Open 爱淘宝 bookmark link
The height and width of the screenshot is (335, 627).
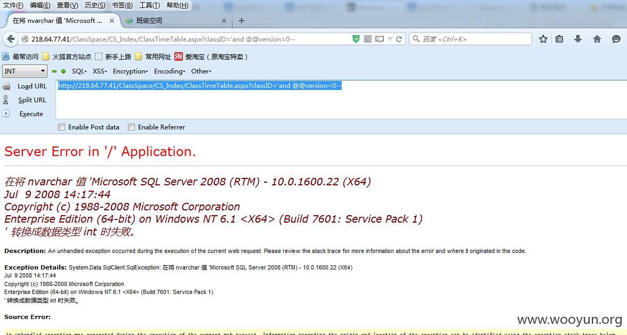tap(211, 56)
